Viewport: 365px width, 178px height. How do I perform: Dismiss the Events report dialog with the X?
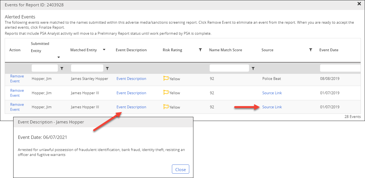point(359,4)
